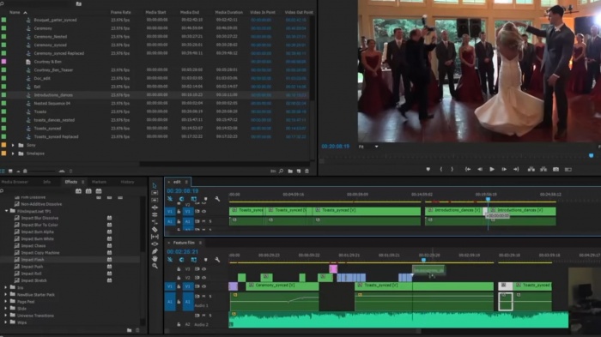The width and height of the screenshot is (601, 337).
Task: Expand the Slide effects folder
Action: pyautogui.click(x=6, y=309)
